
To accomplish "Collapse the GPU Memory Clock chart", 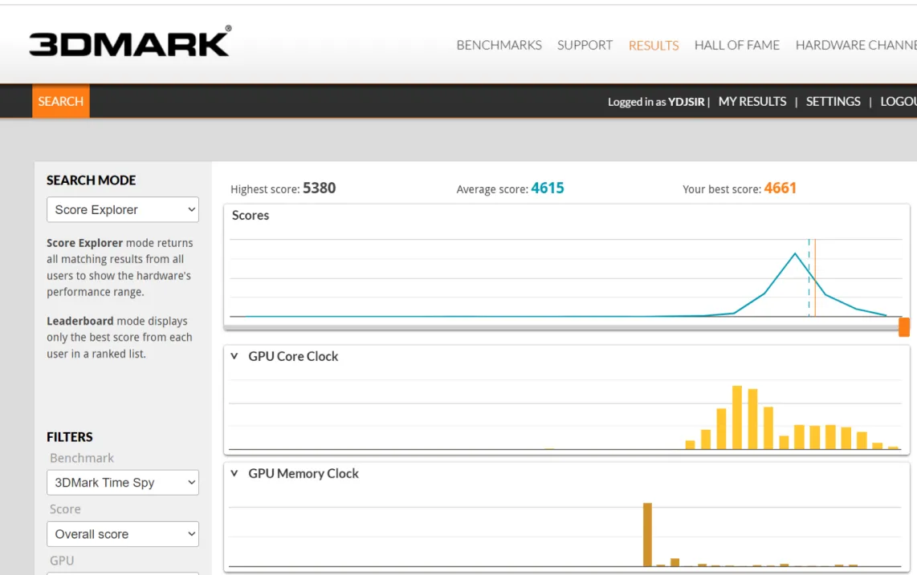I will coord(234,473).
